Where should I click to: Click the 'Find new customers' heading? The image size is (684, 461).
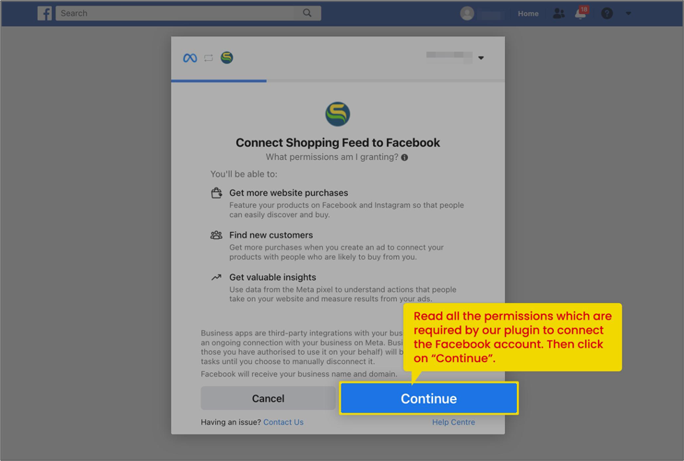tap(271, 235)
